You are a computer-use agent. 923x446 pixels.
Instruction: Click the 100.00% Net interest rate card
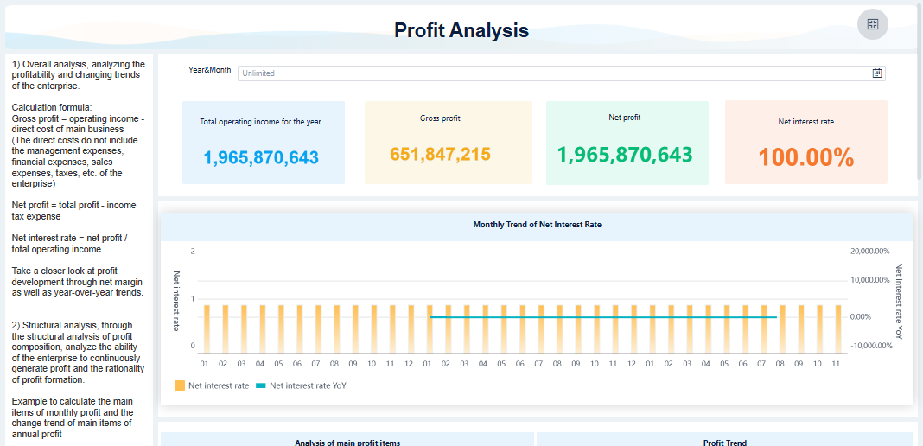coord(805,143)
